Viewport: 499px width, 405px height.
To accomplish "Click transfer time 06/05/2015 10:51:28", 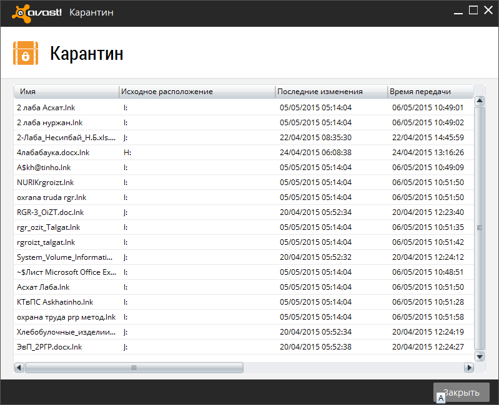I will tap(428, 302).
